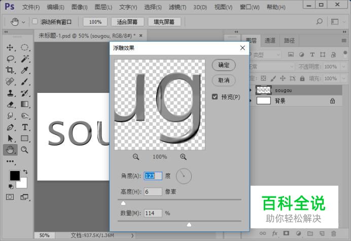Add a layer mask
The width and height of the screenshot is (351, 241).
(286, 233)
